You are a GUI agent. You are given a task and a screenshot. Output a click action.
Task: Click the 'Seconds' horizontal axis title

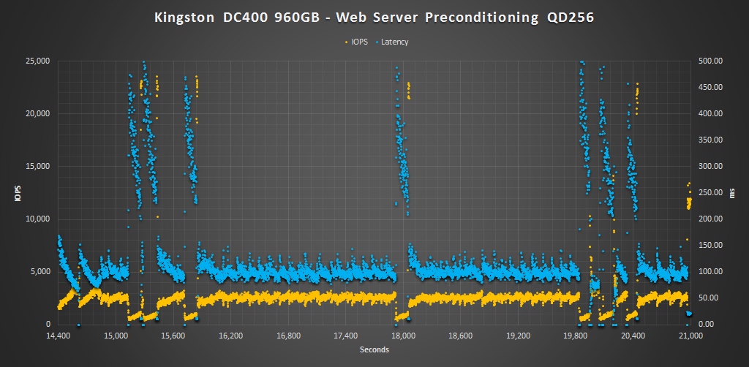374,349
